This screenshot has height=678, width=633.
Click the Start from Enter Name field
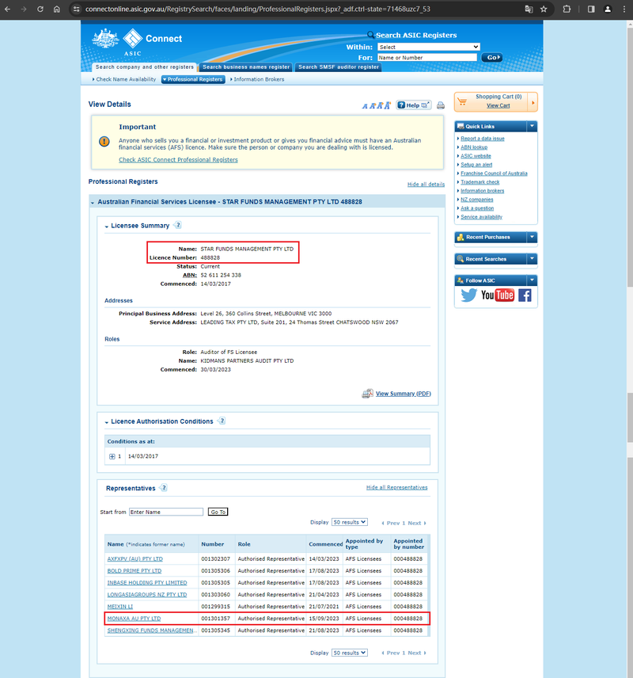tap(166, 512)
